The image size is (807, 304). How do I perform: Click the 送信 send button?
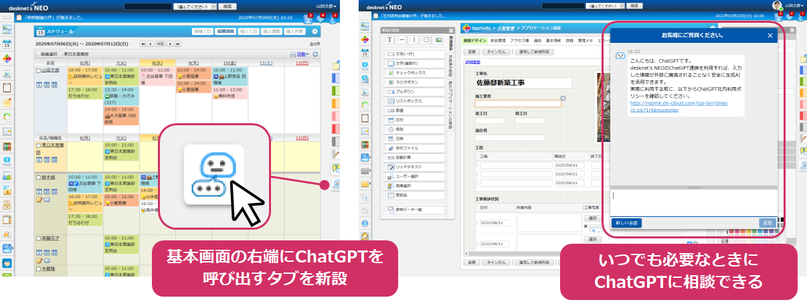point(766,222)
